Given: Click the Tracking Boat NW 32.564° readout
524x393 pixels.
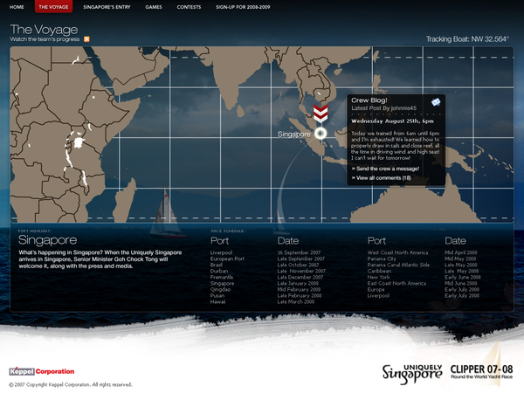Looking at the screenshot, I should [467, 39].
